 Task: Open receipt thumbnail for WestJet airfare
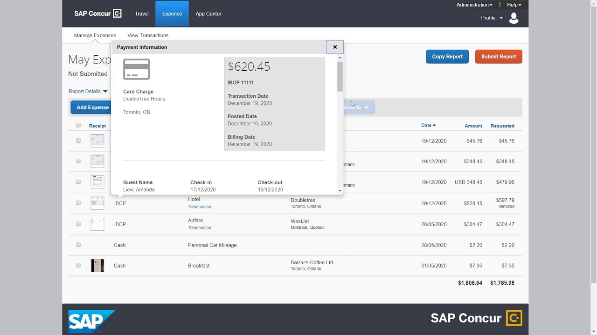pyautogui.click(x=97, y=224)
